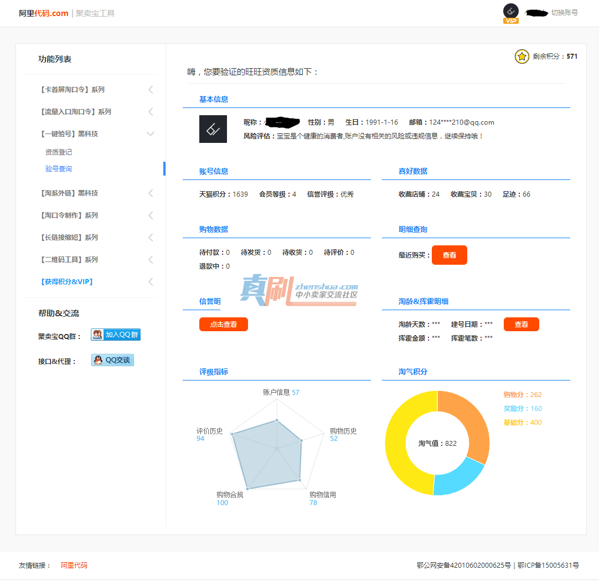This screenshot has height=581, width=599.
Task: Click 购物合规 100 radar label
Action: click(230, 498)
